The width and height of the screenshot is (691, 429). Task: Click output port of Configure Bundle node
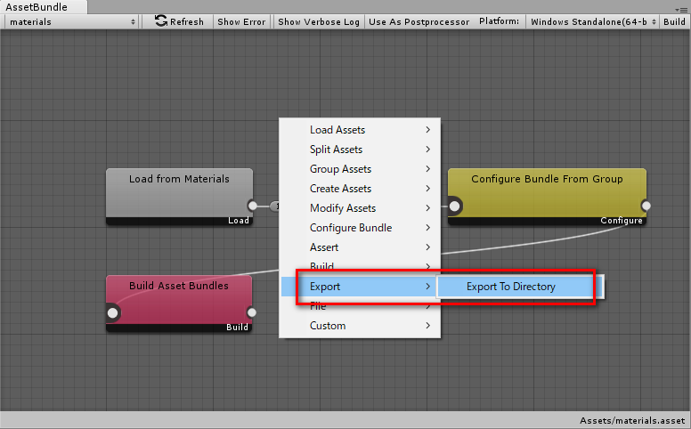(x=646, y=206)
